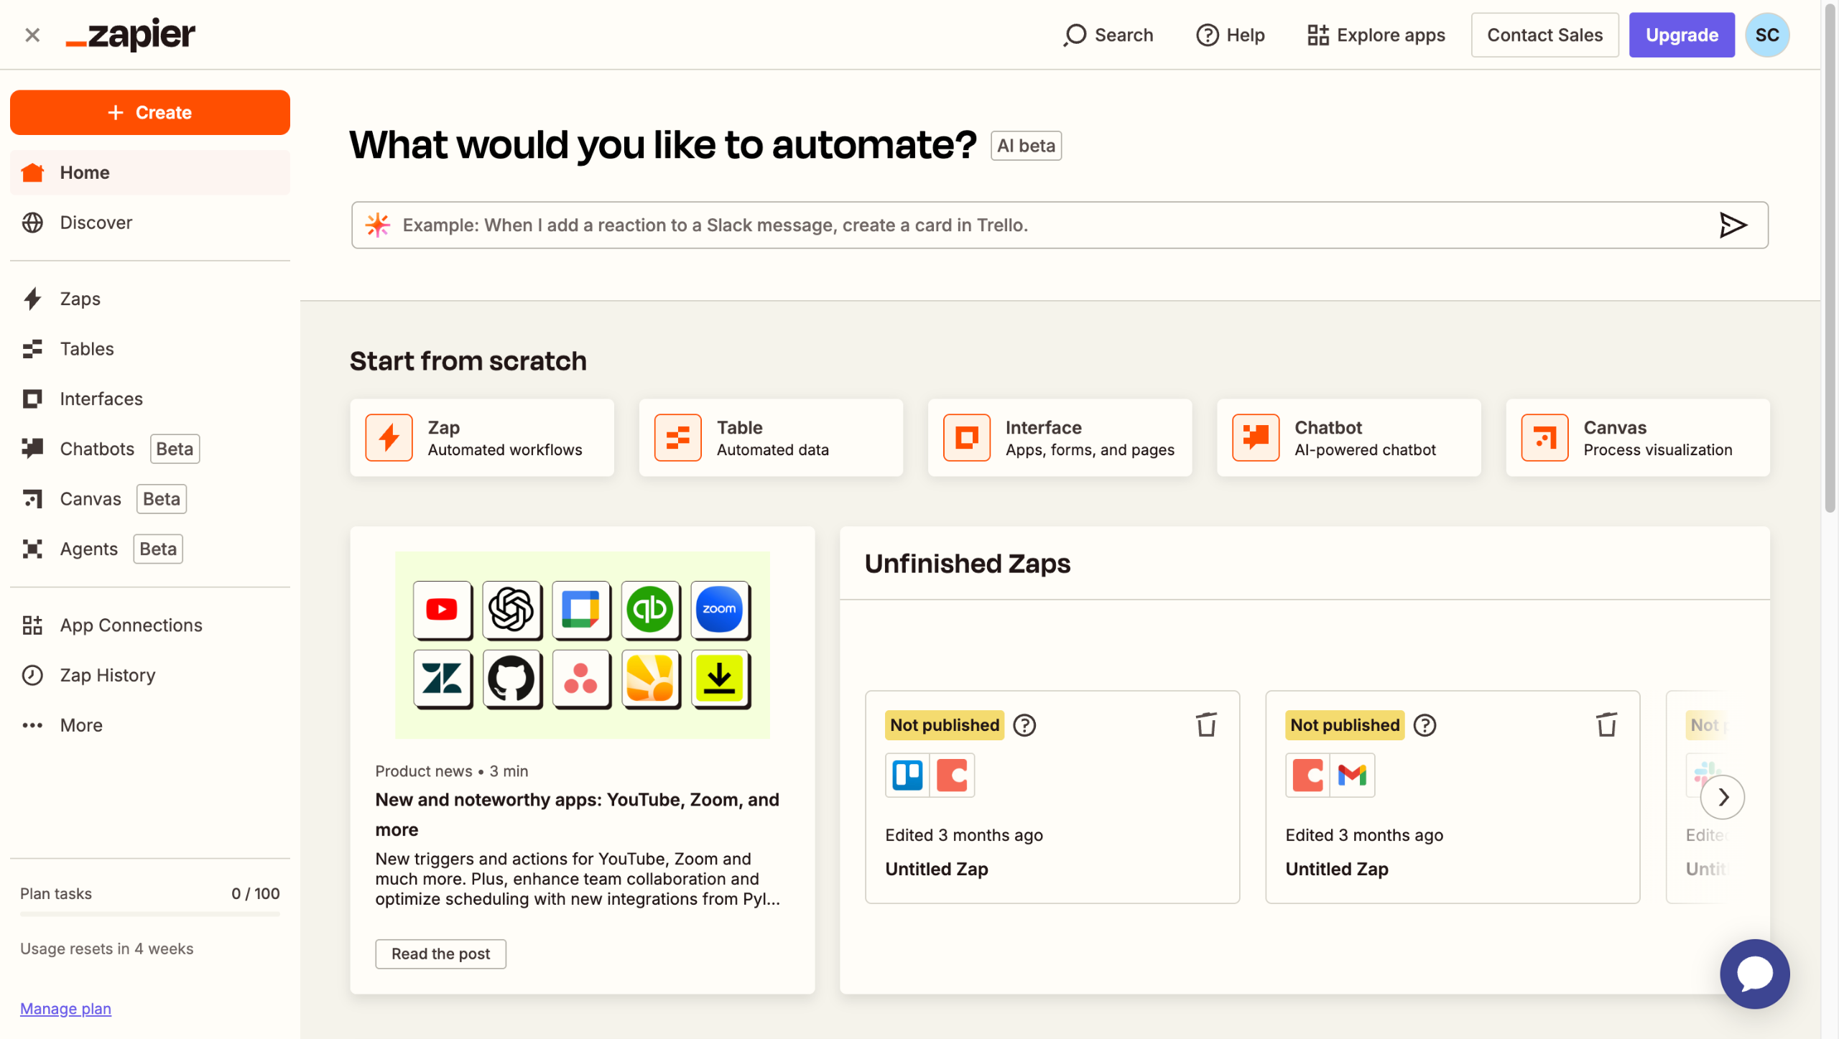
Task: Click the YouTube app icon in news image
Action: 442,610
